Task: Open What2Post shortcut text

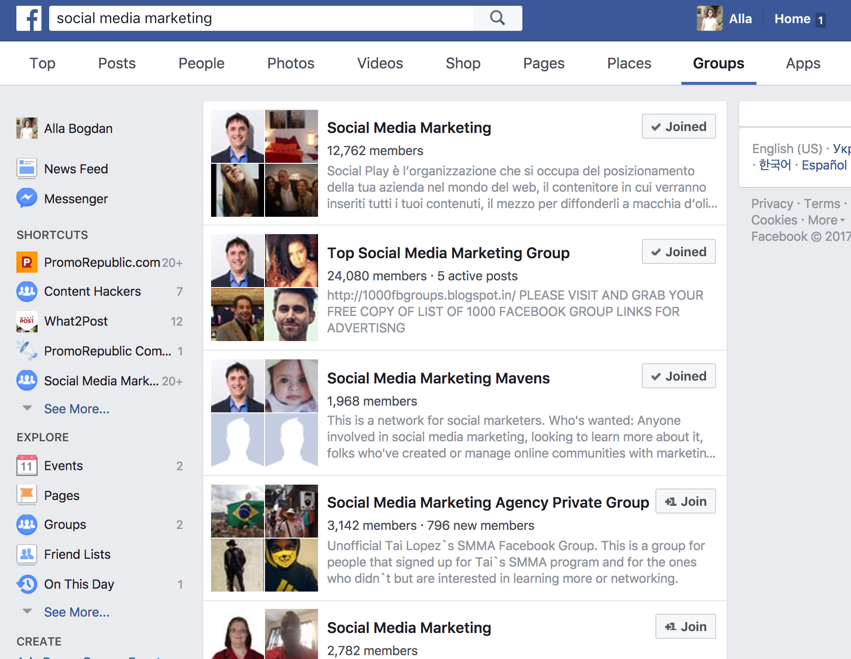Action: (76, 321)
